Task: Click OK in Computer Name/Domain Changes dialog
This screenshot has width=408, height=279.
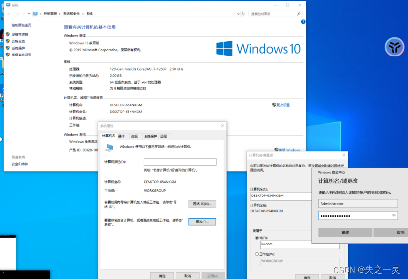Action: click(307, 277)
